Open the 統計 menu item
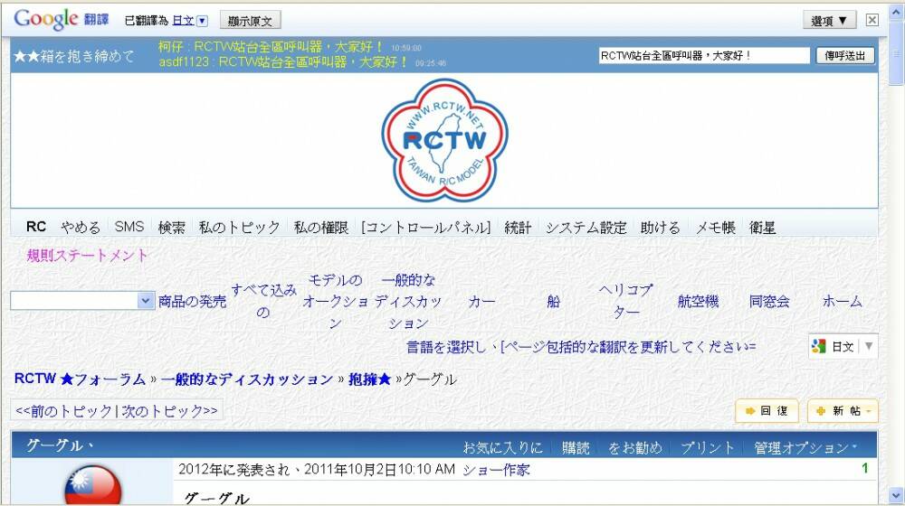905x506 pixels. pyautogui.click(x=518, y=228)
